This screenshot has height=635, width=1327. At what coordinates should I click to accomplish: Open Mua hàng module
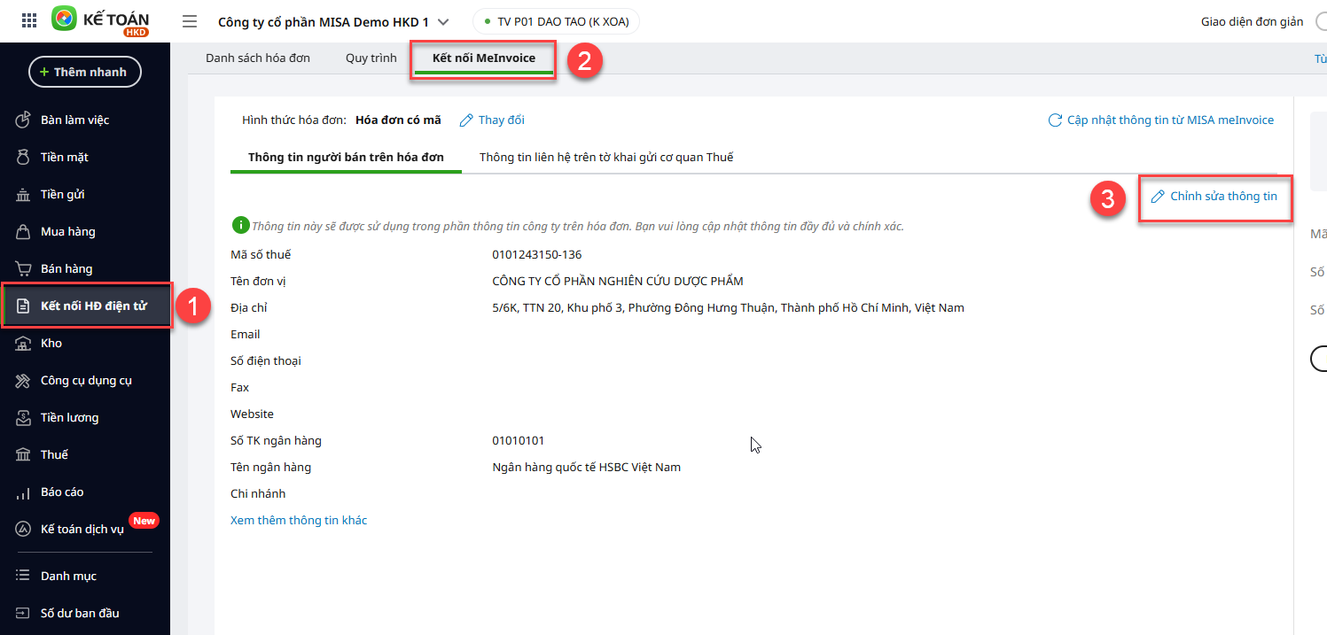(x=67, y=231)
